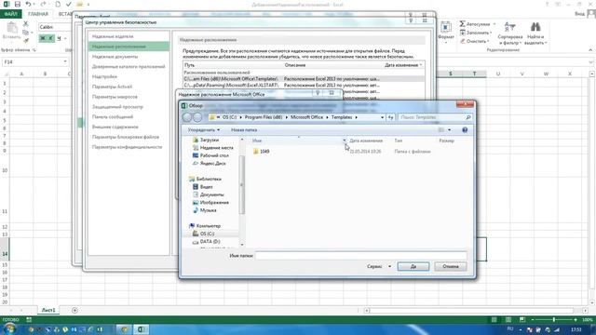596x335 pixels.
Task: Select Компьютер in navigation pane
Action: (x=208, y=226)
